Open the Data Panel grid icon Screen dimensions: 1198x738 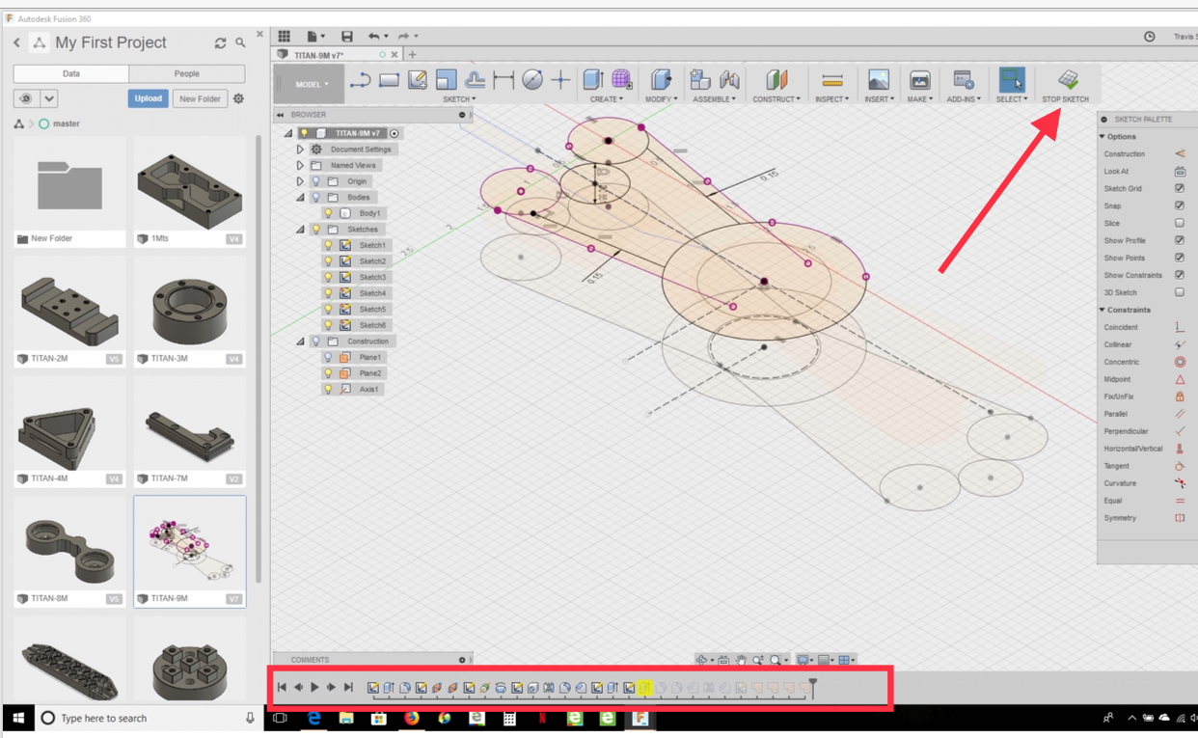[285, 37]
